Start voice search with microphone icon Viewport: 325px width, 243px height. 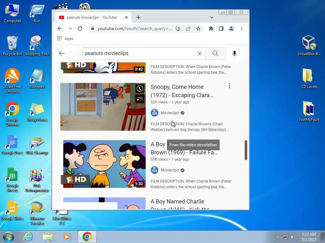235,53
